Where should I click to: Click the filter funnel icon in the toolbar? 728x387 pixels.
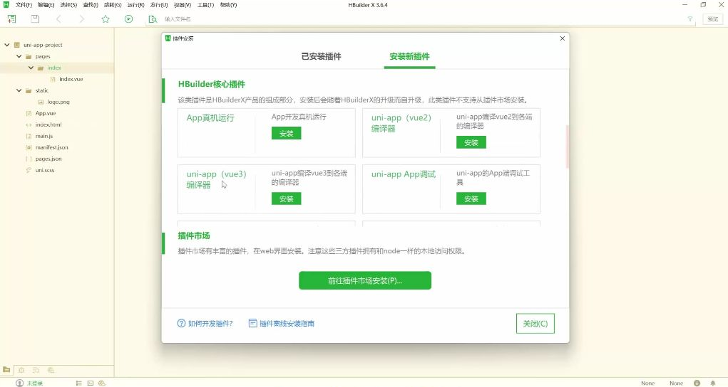690,19
